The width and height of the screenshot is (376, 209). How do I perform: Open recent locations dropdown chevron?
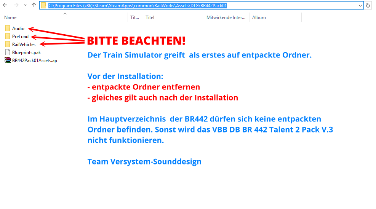point(25,5)
